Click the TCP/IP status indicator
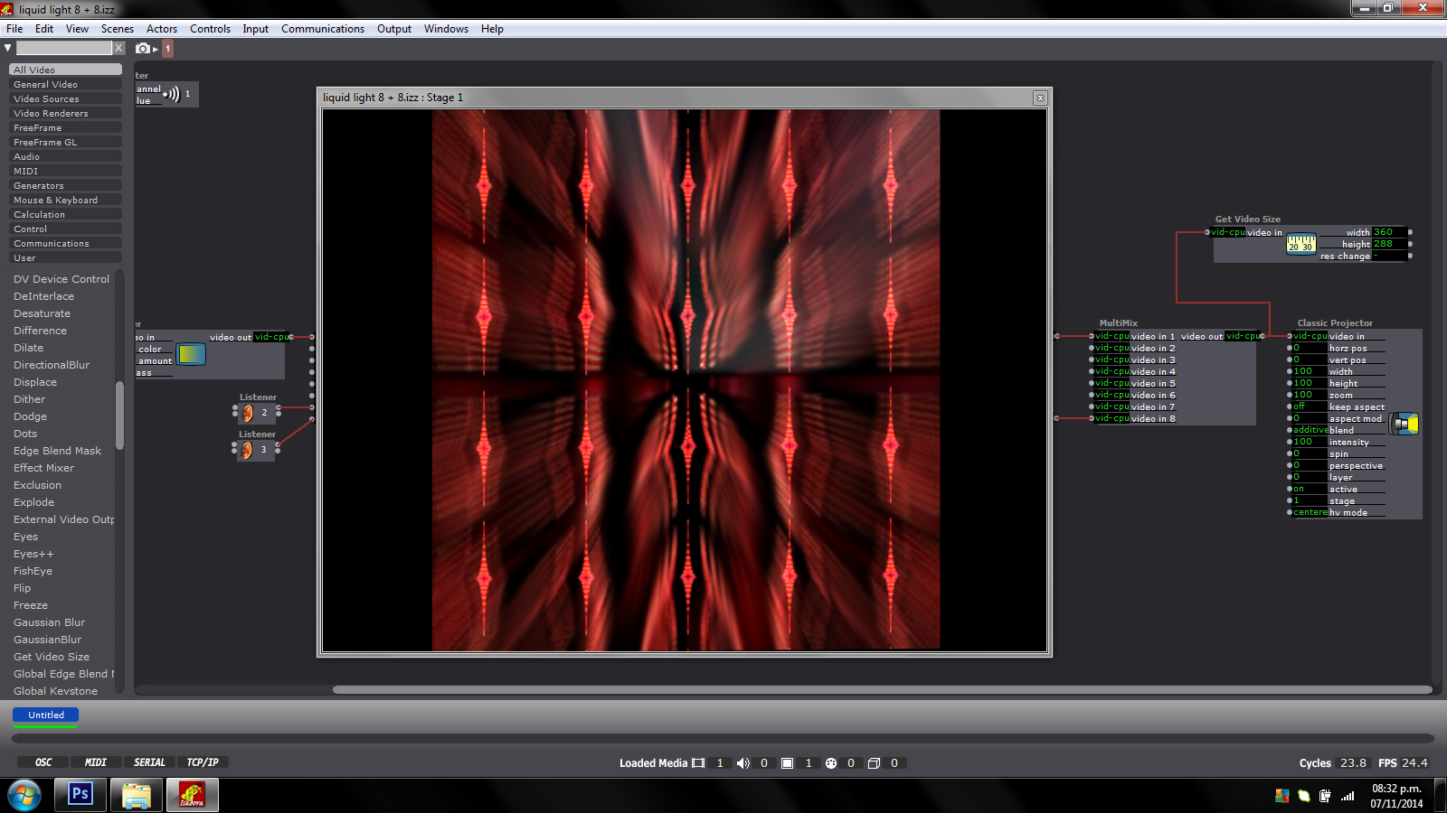Viewport: 1447px width, 813px height. coord(203,762)
